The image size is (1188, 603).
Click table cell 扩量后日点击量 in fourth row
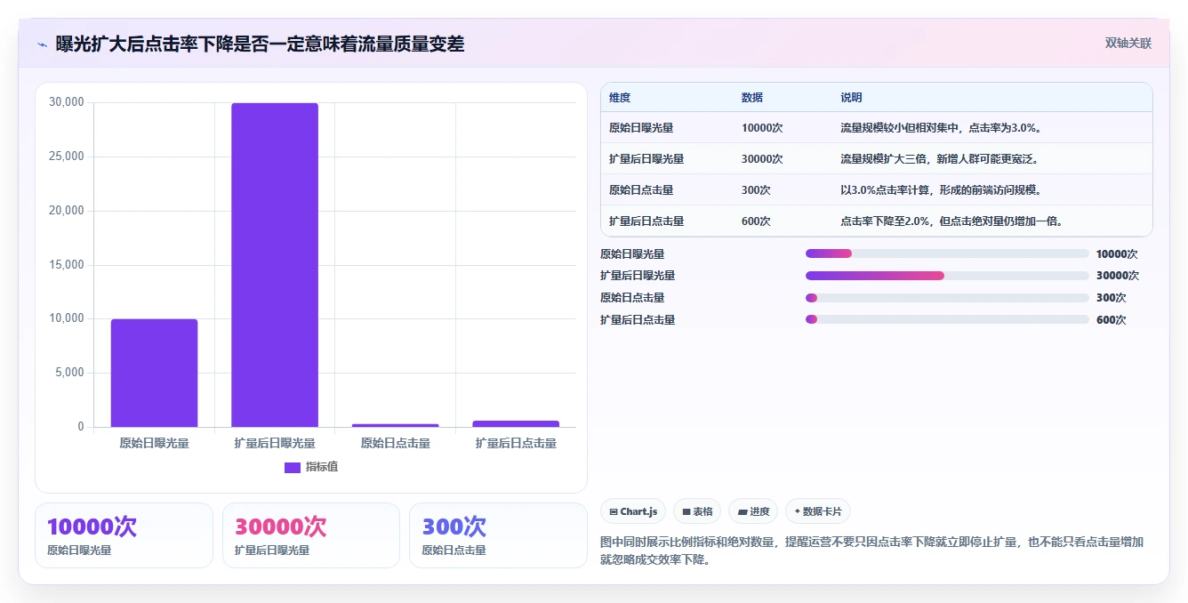click(x=646, y=221)
